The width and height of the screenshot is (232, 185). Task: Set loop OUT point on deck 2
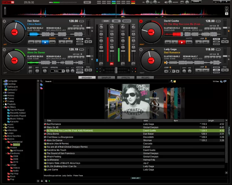point(206,42)
